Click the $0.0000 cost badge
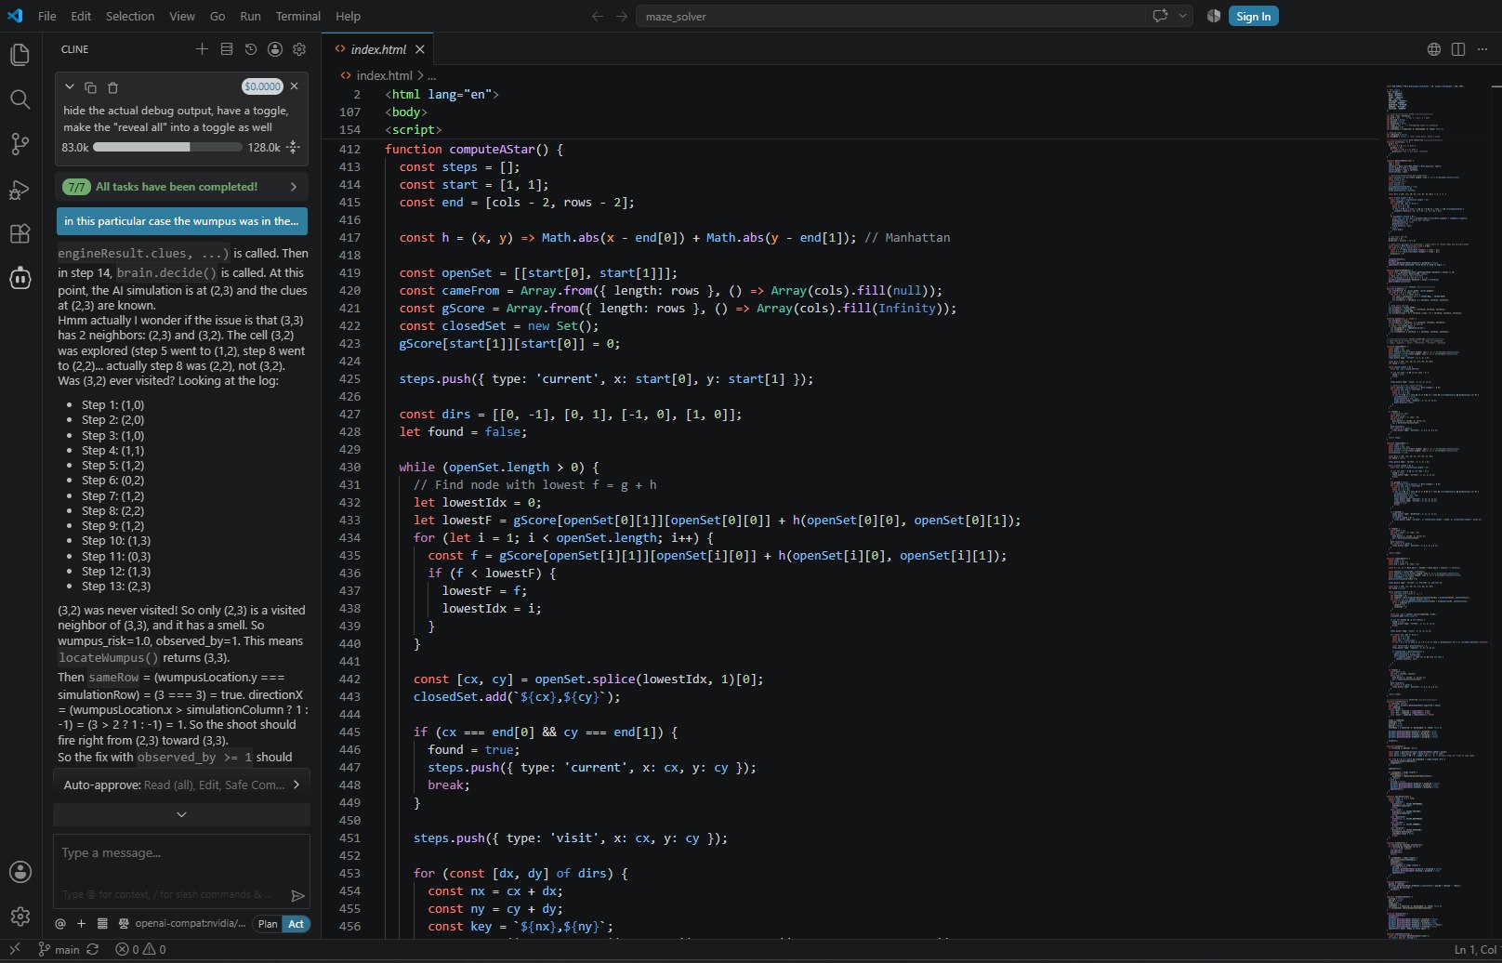 (x=262, y=86)
